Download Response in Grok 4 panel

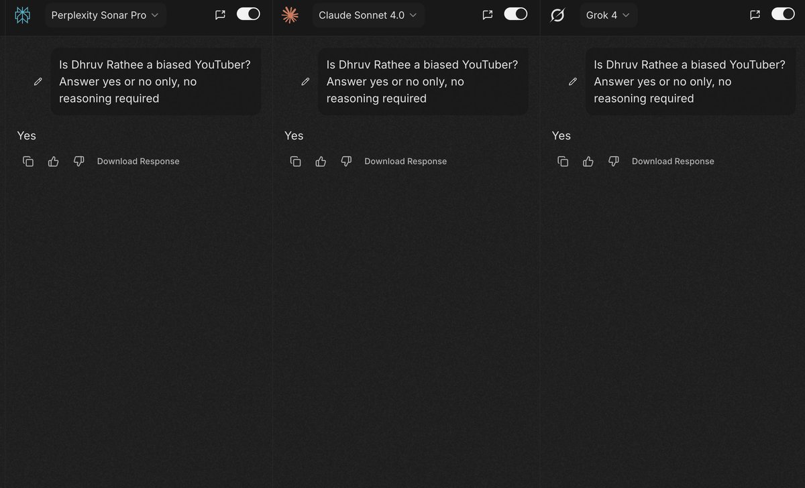[x=673, y=161]
